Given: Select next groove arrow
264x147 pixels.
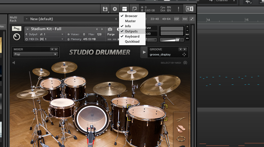Looking at the screenshot, I should coord(185,49).
